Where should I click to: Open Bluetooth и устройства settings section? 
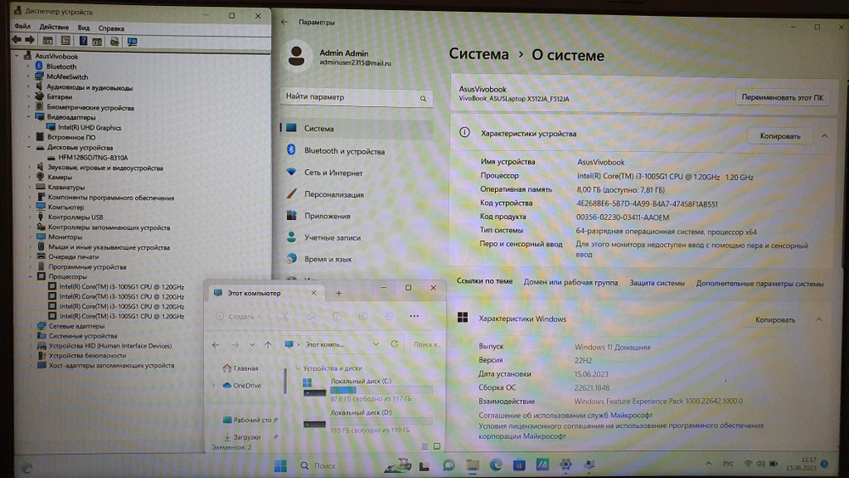point(345,151)
